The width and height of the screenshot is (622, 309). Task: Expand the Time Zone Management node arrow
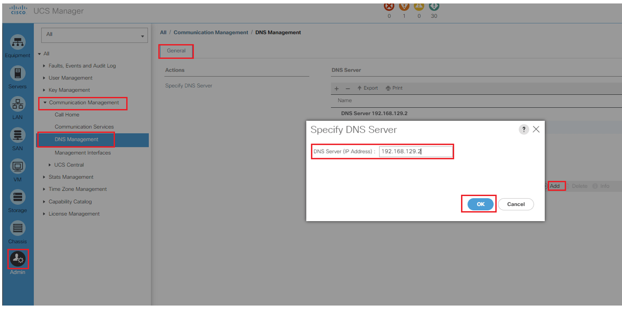click(x=44, y=189)
